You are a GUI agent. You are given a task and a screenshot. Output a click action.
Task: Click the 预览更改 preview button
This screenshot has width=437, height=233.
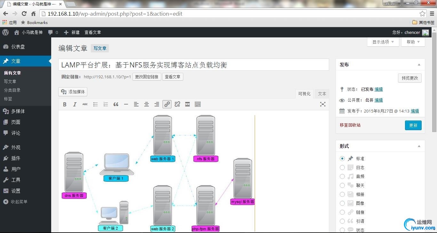tap(410, 78)
